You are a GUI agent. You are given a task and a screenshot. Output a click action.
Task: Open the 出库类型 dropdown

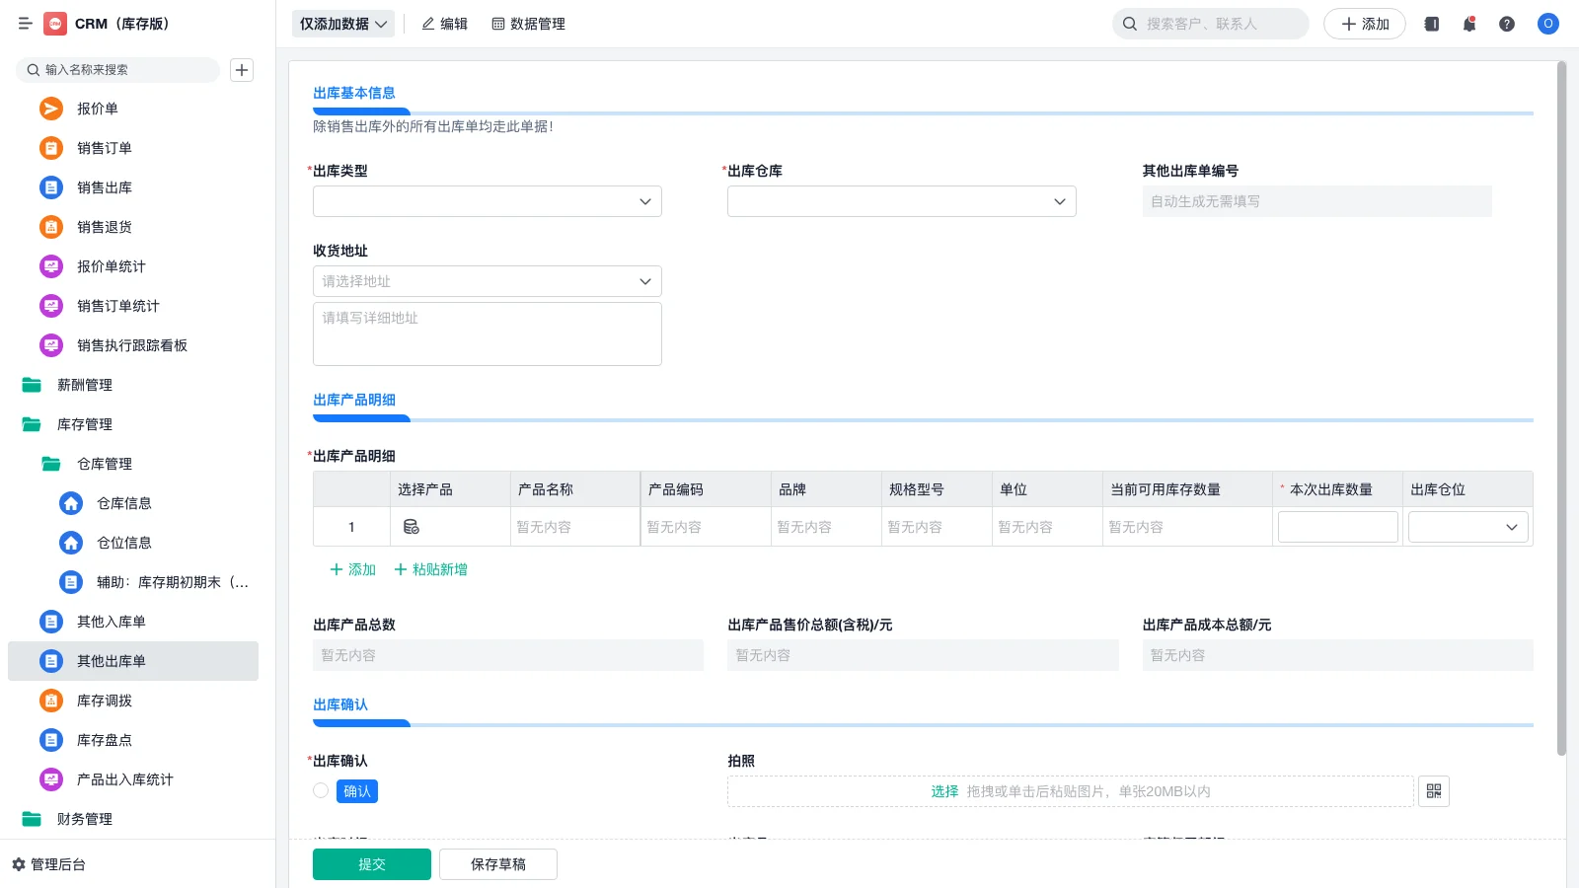487,201
